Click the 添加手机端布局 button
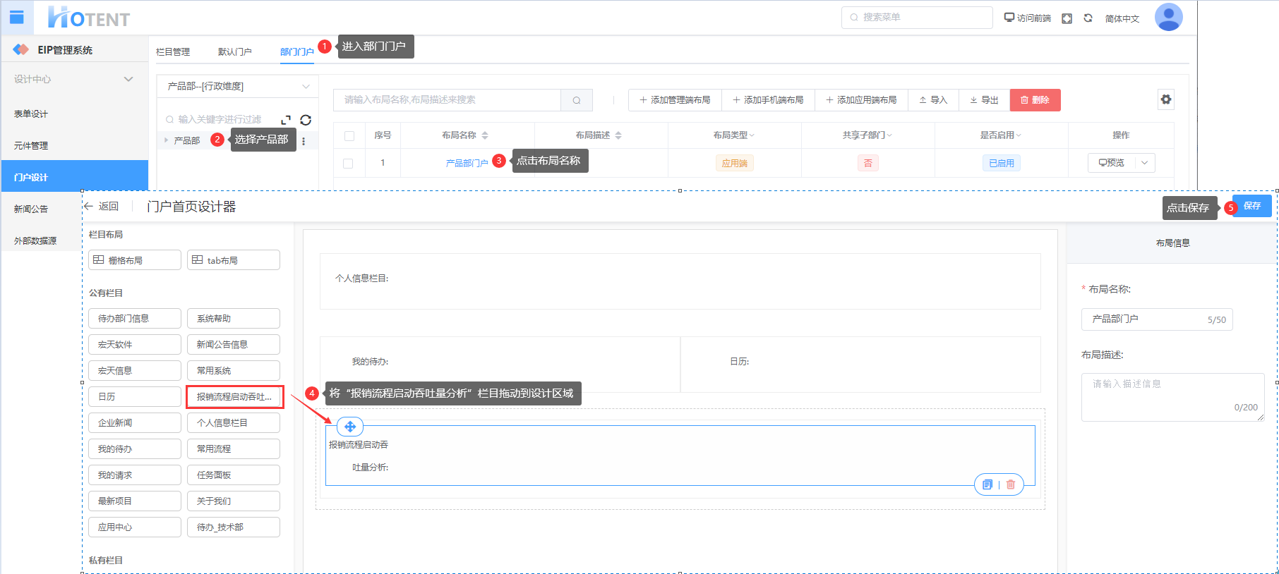This screenshot has height=574, width=1279. 768,100
